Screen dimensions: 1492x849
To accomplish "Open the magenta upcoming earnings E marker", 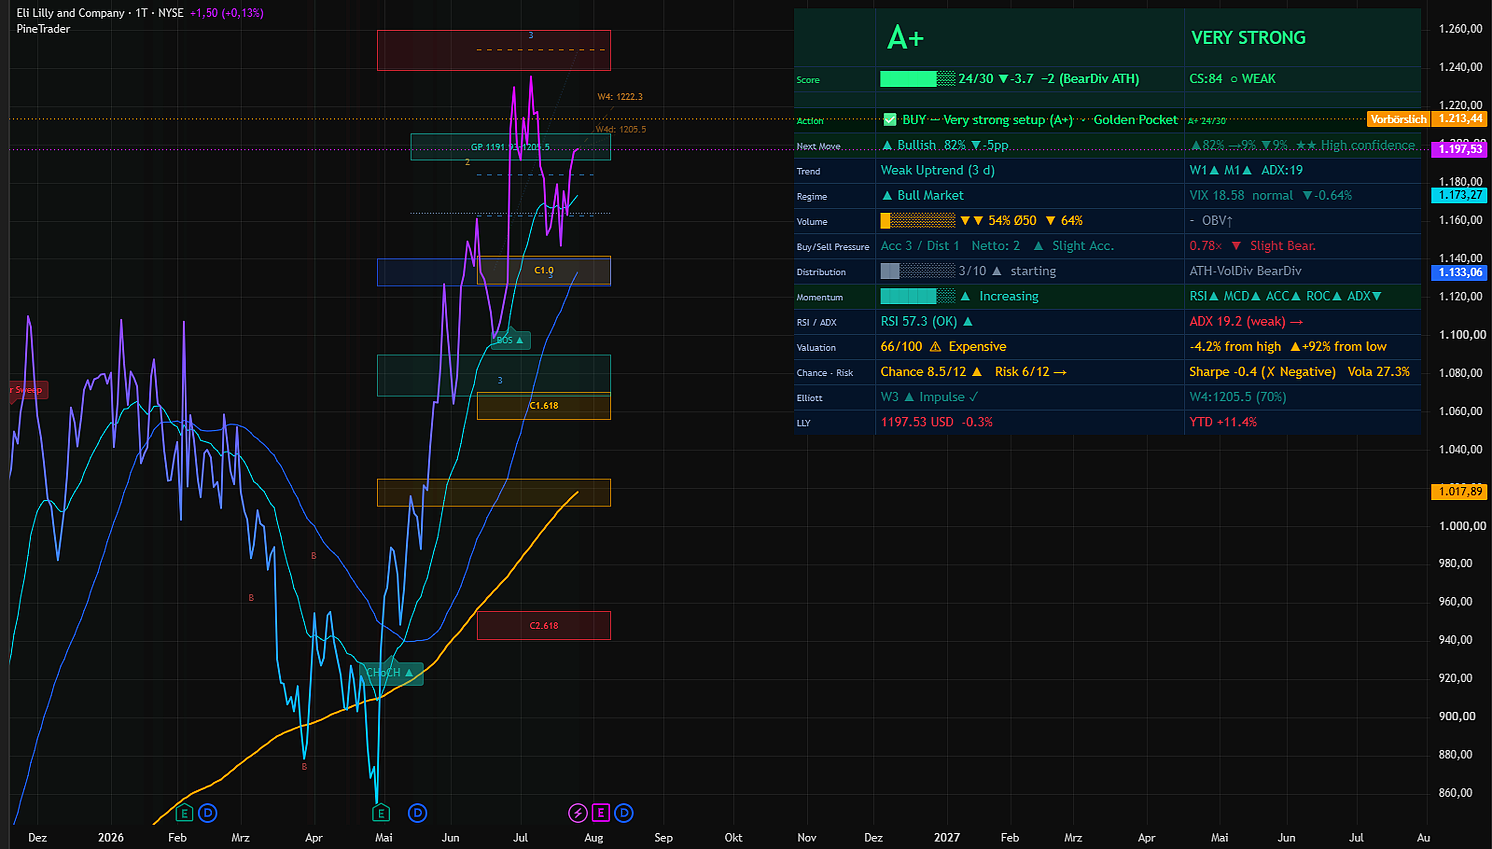I will pos(600,812).
